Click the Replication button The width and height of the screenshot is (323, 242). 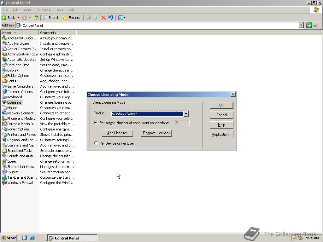pyautogui.click(x=221, y=135)
